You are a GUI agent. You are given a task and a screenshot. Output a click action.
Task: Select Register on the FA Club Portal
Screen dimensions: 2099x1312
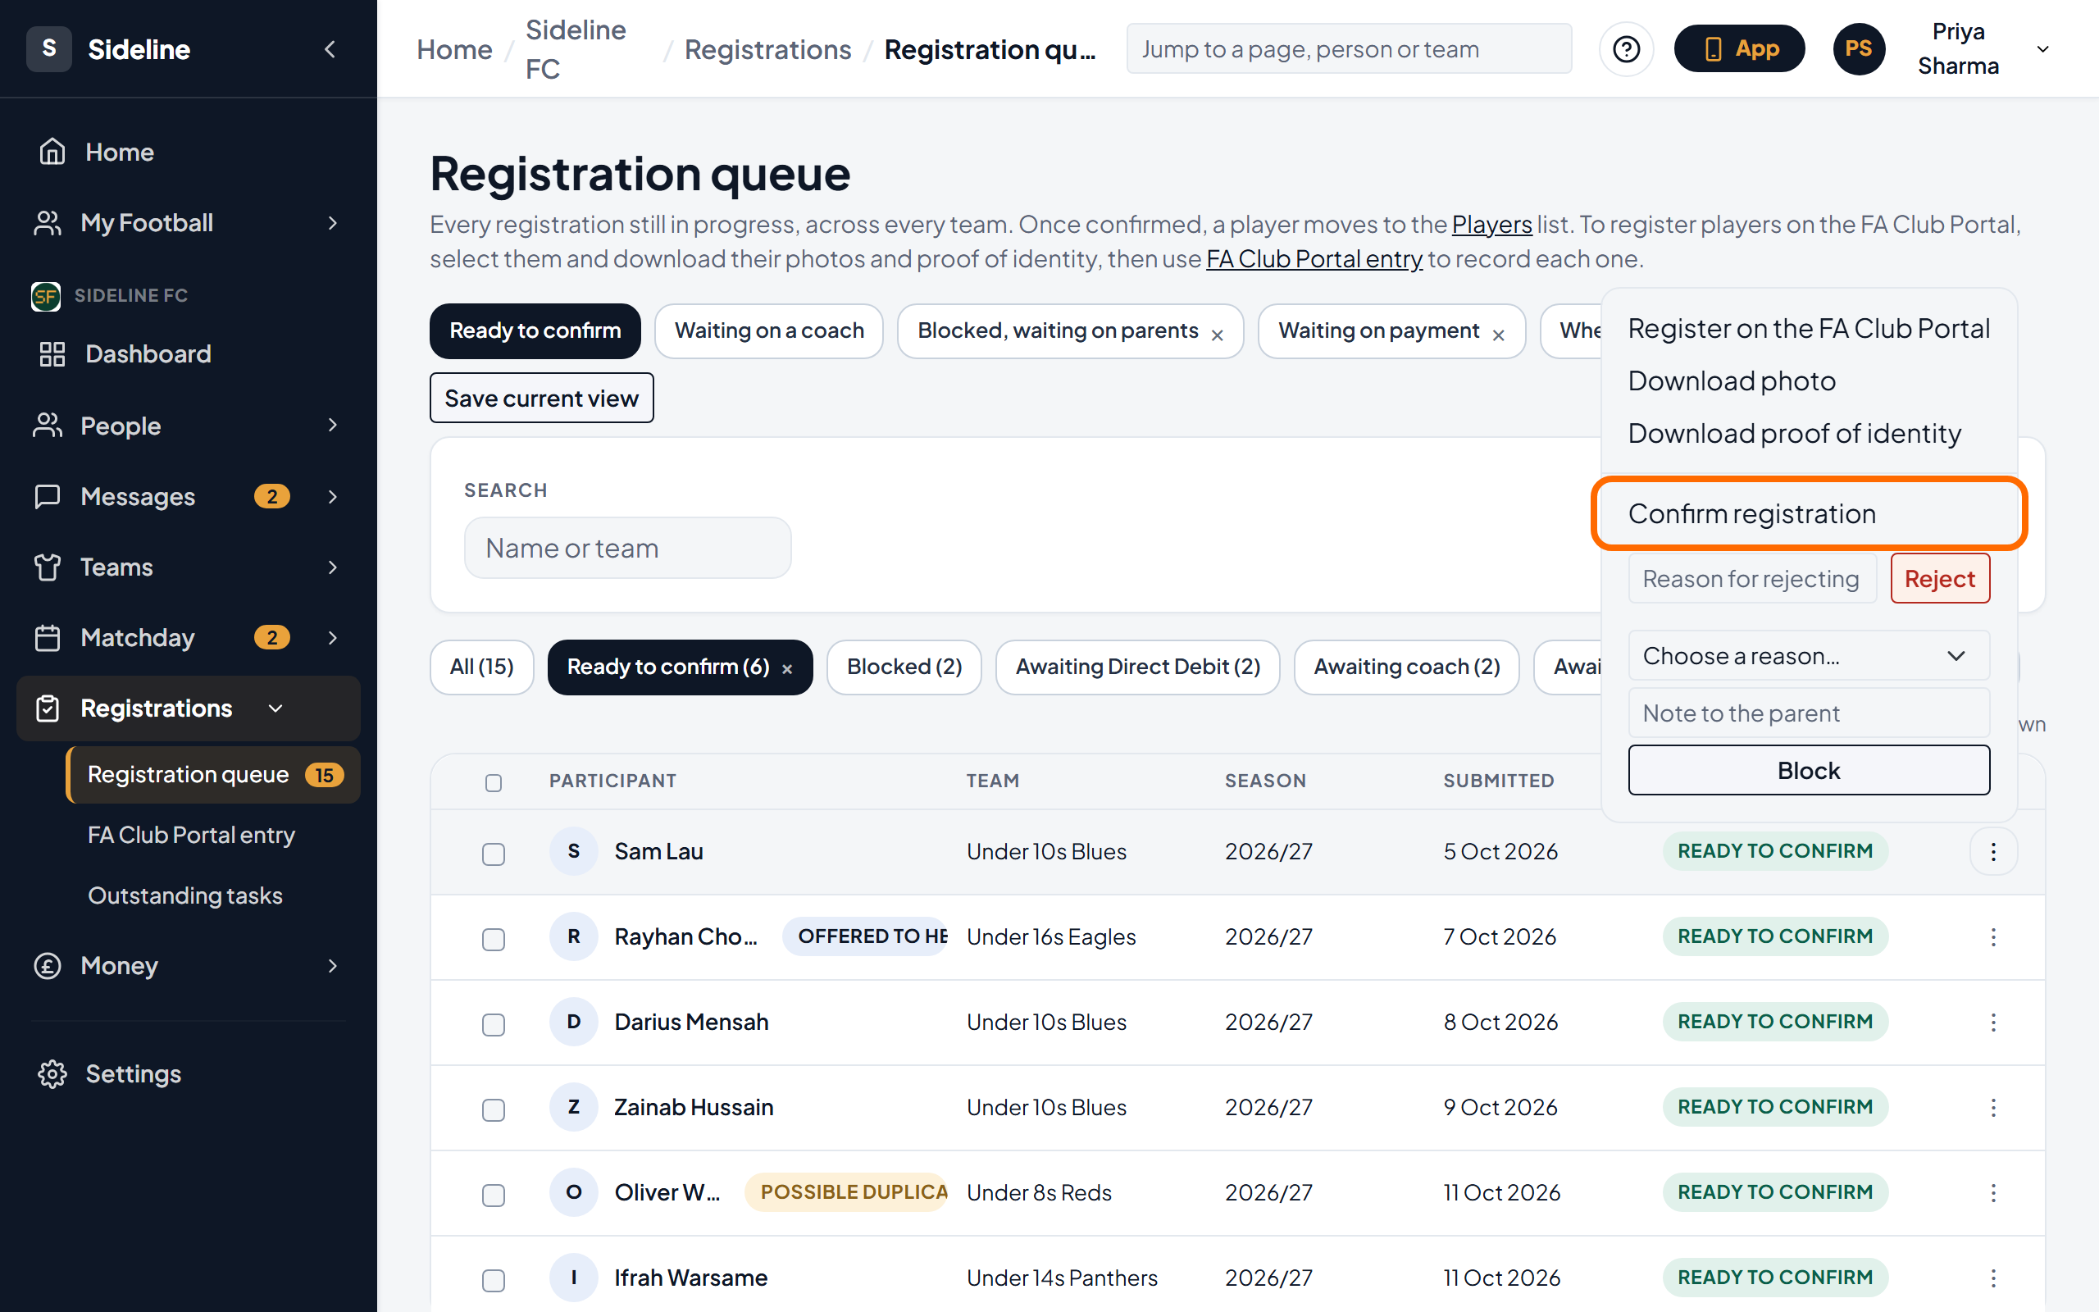tap(1809, 329)
